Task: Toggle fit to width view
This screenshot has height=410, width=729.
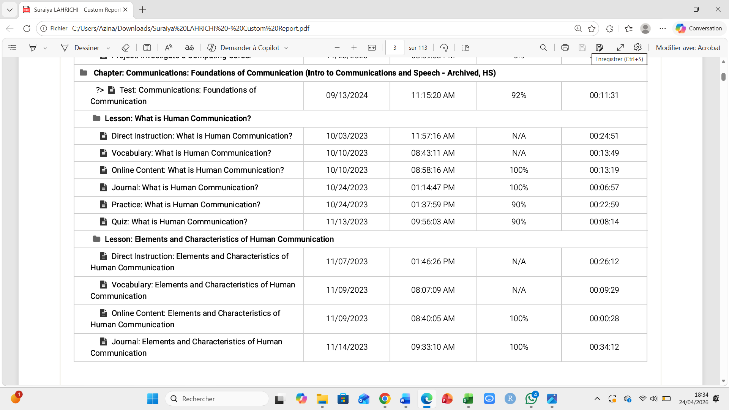Action: pyautogui.click(x=372, y=47)
